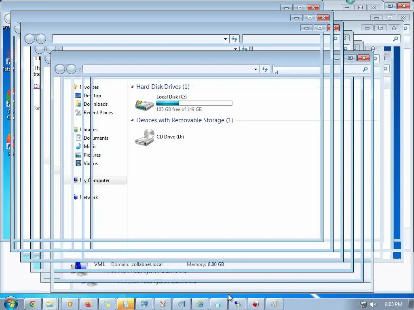Click the VM1 computer name in details pane
Viewport: 414px width, 310px height.
(x=99, y=264)
